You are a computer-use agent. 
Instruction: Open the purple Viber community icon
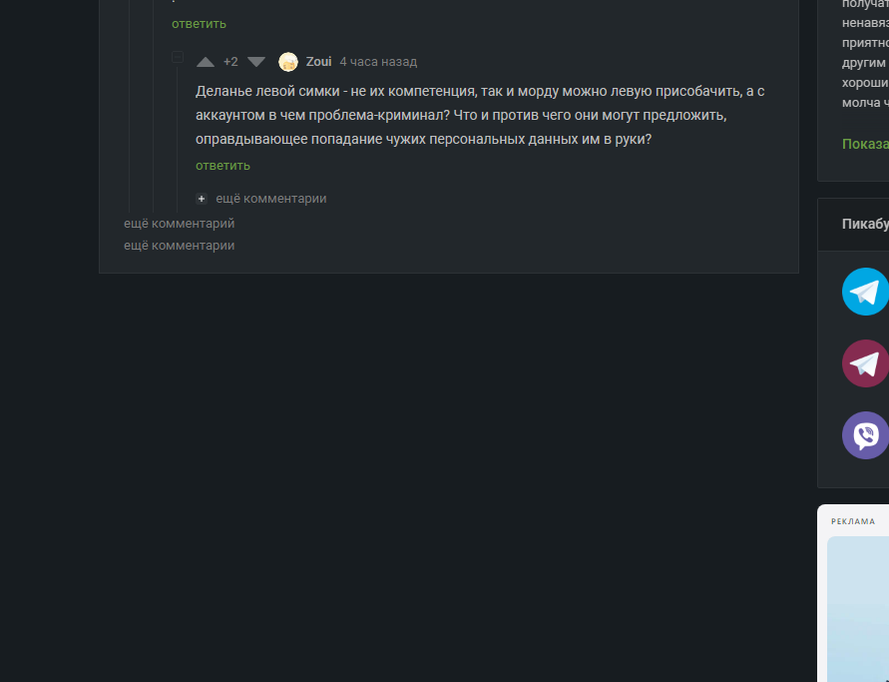tap(865, 435)
